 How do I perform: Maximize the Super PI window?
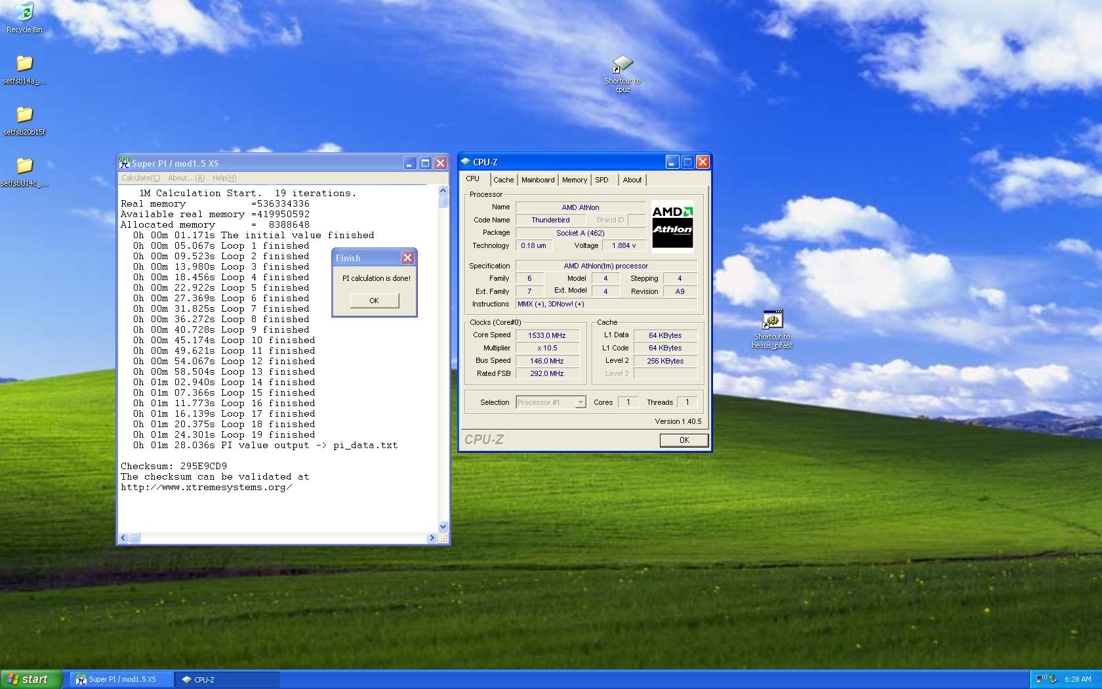[425, 163]
